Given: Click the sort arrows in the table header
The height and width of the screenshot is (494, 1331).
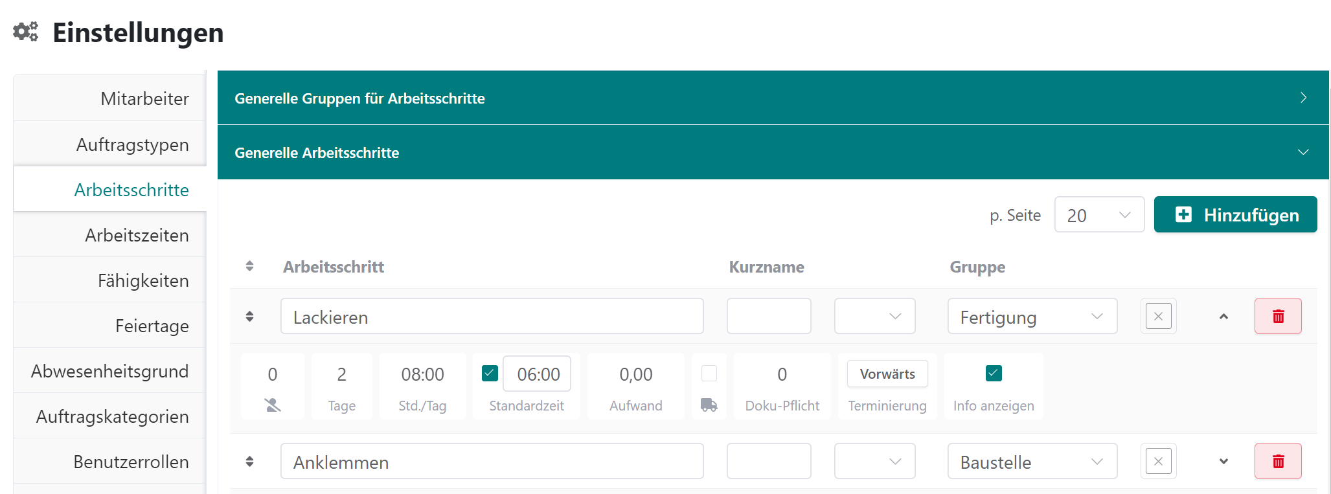Looking at the screenshot, I should (250, 266).
